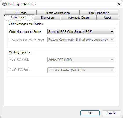Image resolution: width=123 pixels, height=118 pixels.
Task: Click the Adobe RGB (1998) field text
Action: (x=60, y=60)
